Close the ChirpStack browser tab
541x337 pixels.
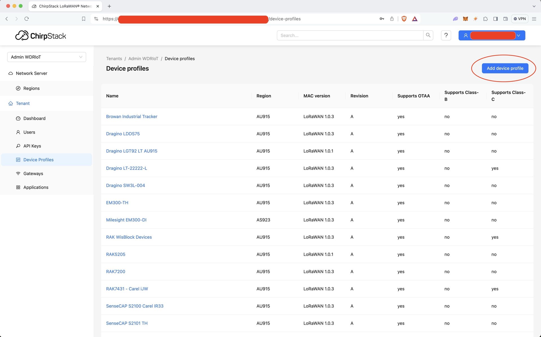[97, 6]
